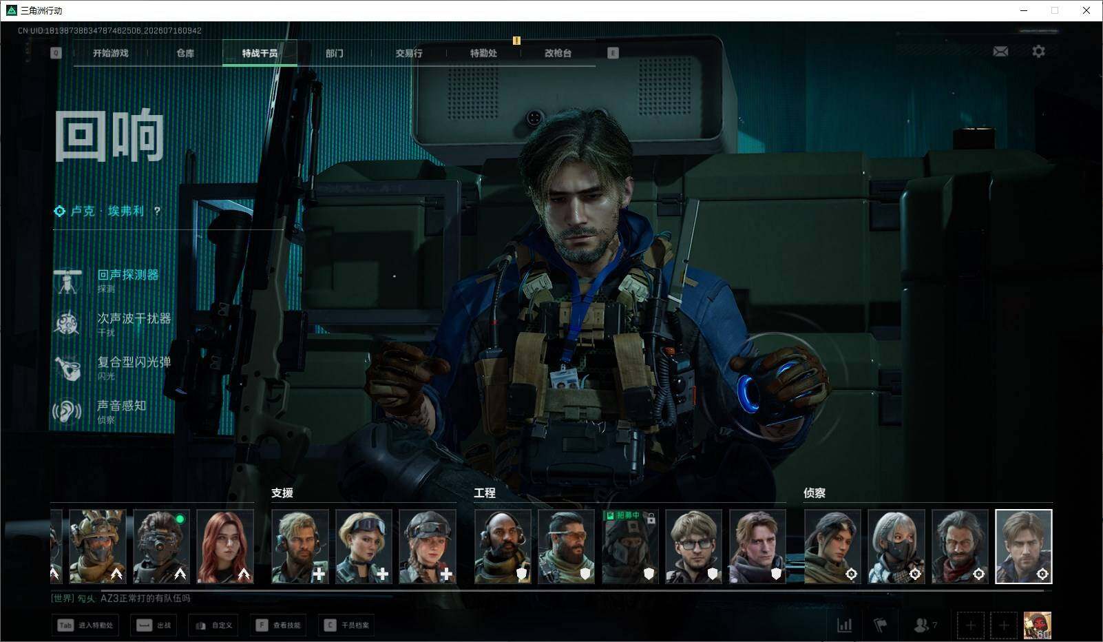Switch to the 仓库 tab

(185, 53)
